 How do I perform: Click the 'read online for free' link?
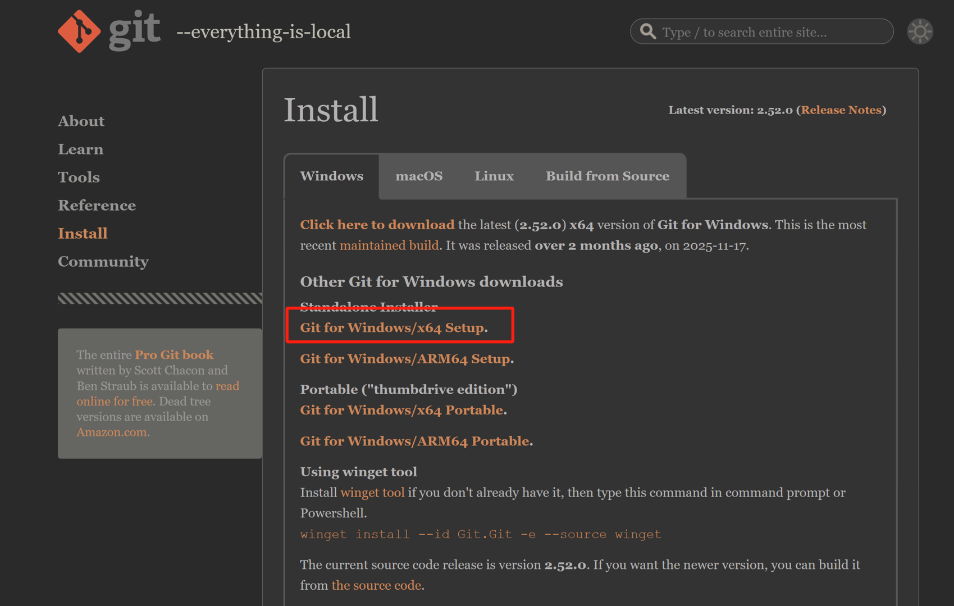tap(158, 394)
